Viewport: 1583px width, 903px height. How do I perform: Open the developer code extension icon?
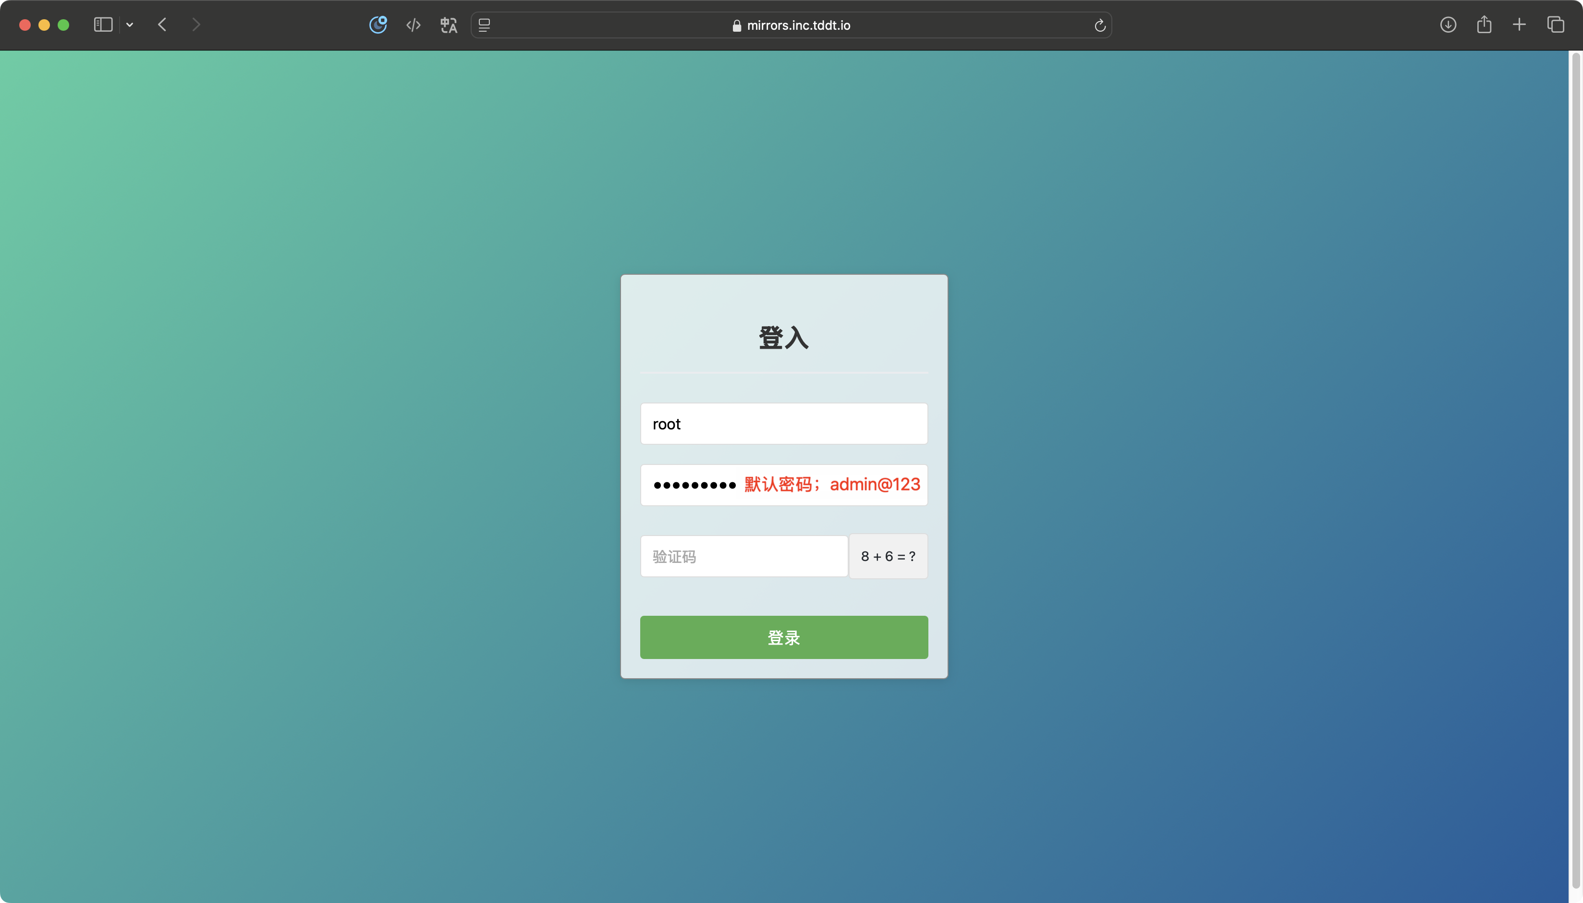coord(414,25)
